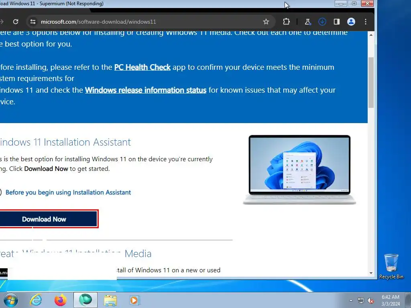This screenshot has height=308, width=411.
Task: Bookmark this page with the star icon
Action: [x=266, y=22]
